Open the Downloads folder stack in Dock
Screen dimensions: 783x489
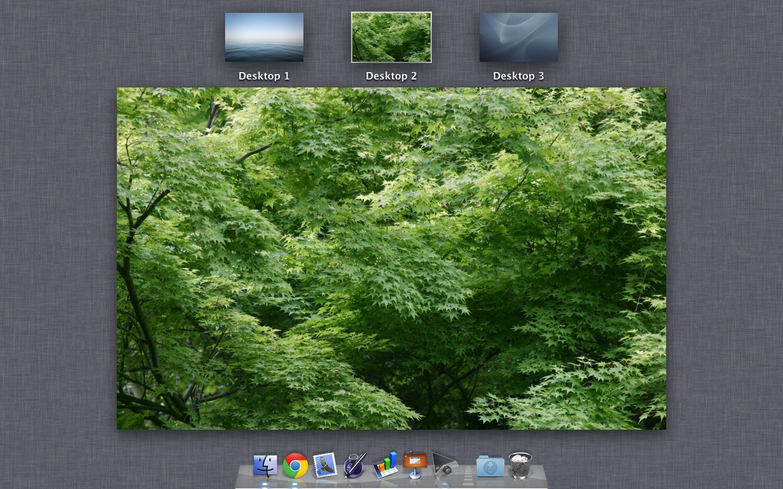(490, 466)
